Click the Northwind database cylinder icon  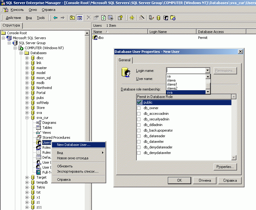(33, 88)
